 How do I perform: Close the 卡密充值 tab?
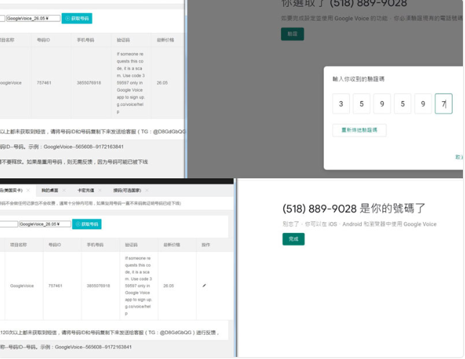[x=100, y=191]
